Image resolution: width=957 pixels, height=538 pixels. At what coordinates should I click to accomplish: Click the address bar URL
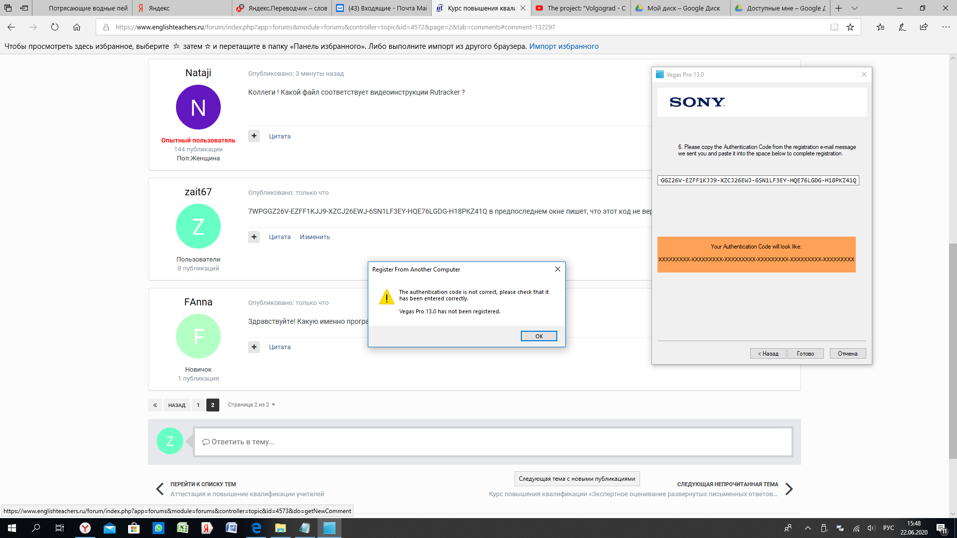click(335, 27)
